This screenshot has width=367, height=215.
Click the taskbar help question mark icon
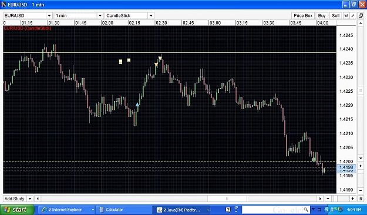click(228, 210)
